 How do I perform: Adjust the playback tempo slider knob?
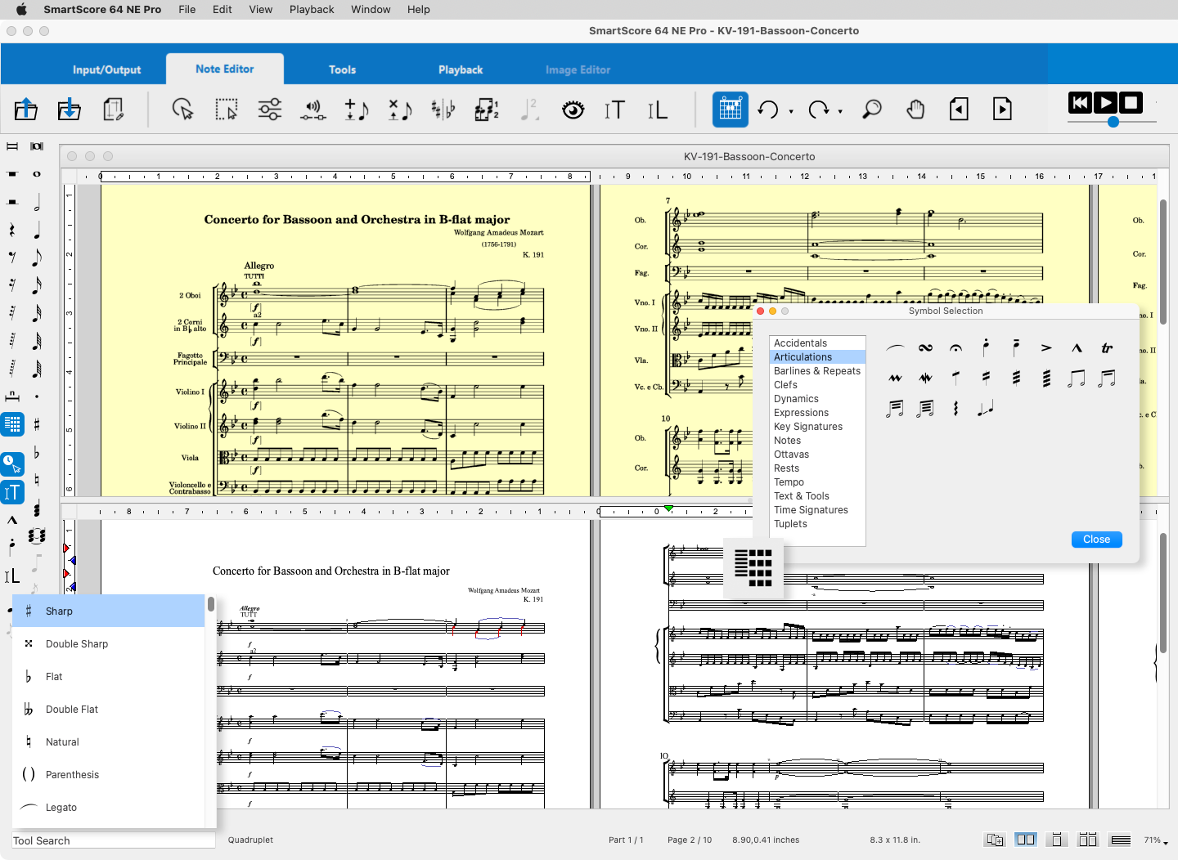1113,122
